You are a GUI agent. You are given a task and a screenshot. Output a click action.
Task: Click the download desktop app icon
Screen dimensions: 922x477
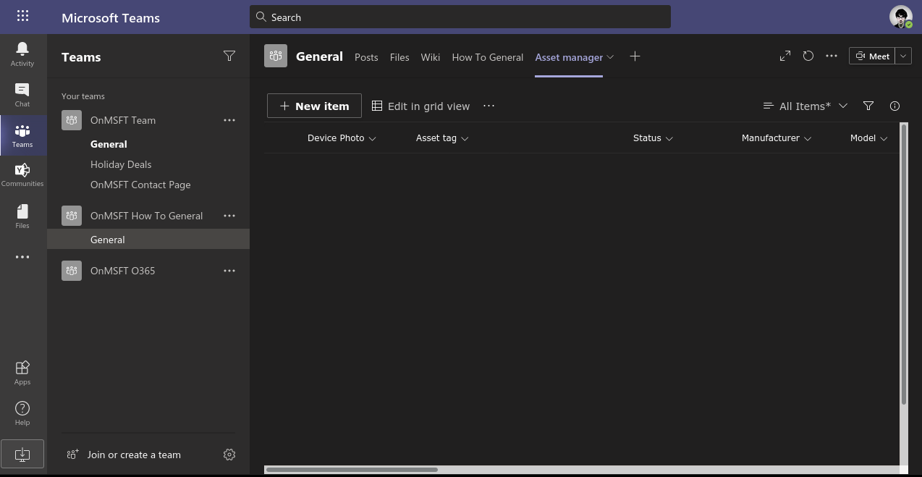22,455
